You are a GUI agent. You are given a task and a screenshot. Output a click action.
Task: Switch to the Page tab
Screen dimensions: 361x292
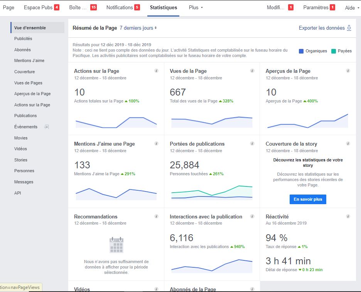tap(8, 7)
